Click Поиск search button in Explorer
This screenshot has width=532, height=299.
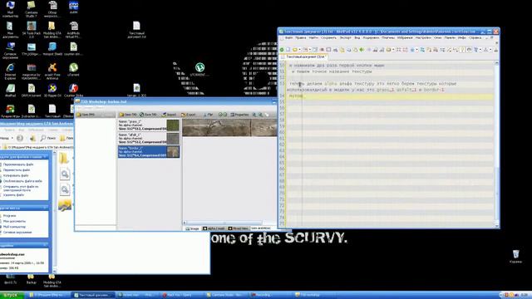click(x=48, y=139)
